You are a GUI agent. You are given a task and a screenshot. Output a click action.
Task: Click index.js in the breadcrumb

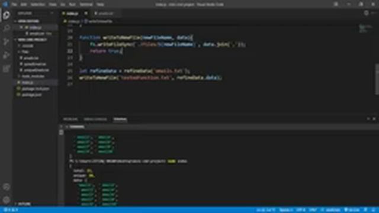pyautogui.click(x=73, y=21)
